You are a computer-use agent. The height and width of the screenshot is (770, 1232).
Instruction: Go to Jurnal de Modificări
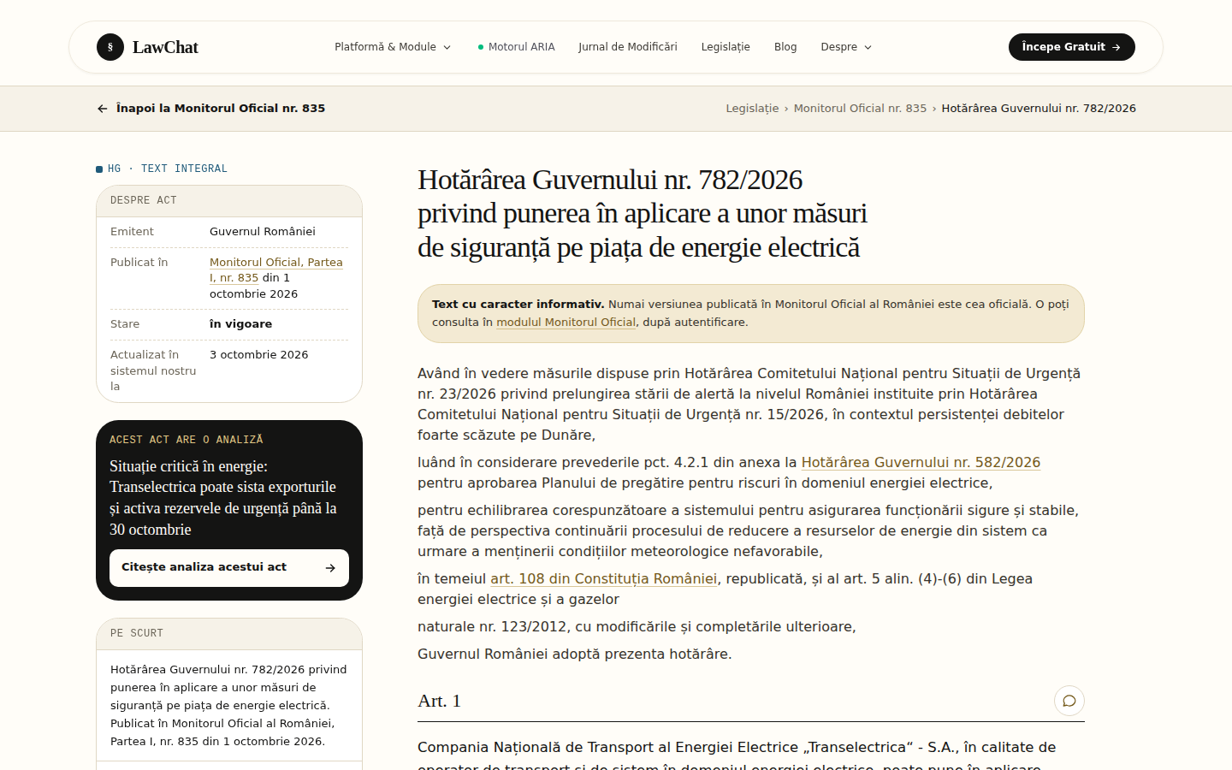click(628, 47)
